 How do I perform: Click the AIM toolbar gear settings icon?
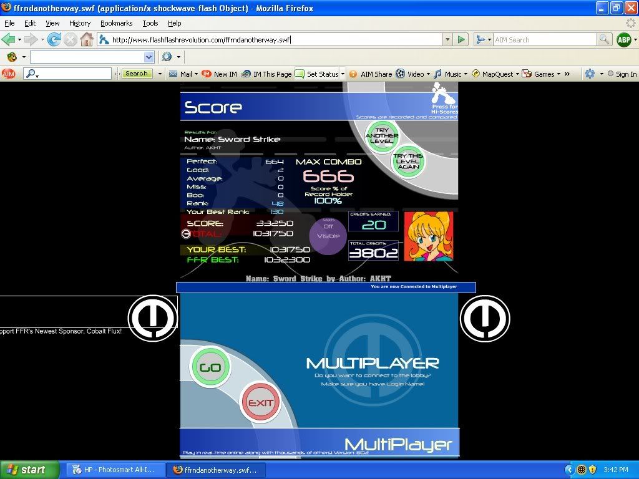pyautogui.click(x=590, y=74)
